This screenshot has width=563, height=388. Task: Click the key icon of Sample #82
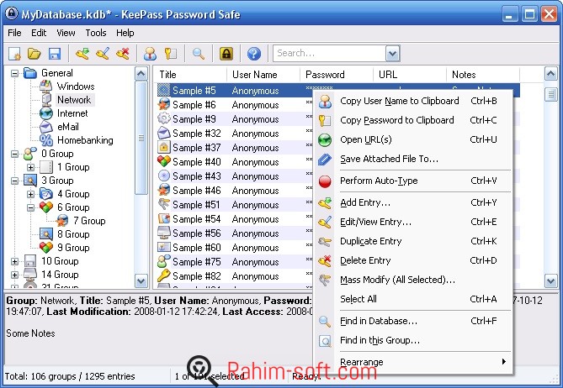[x=164, y=275]
